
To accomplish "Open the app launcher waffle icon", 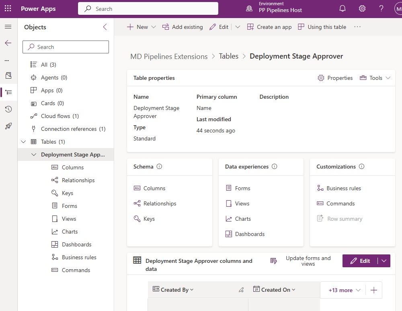I will pyautogui.click(x=8, y=8).
